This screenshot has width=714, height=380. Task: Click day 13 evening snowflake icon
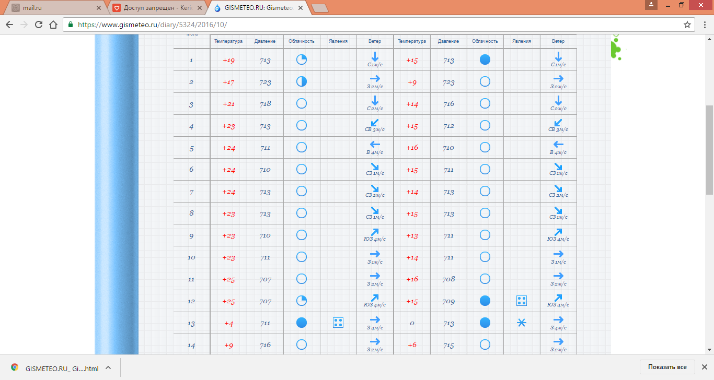coord(522,323)
